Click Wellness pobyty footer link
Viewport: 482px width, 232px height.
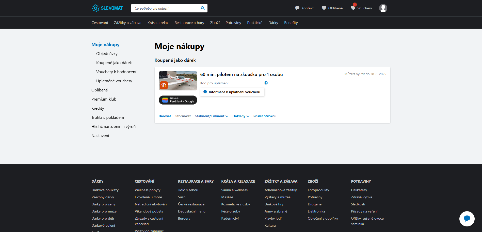pyautogui.click(x=148, y=190)
